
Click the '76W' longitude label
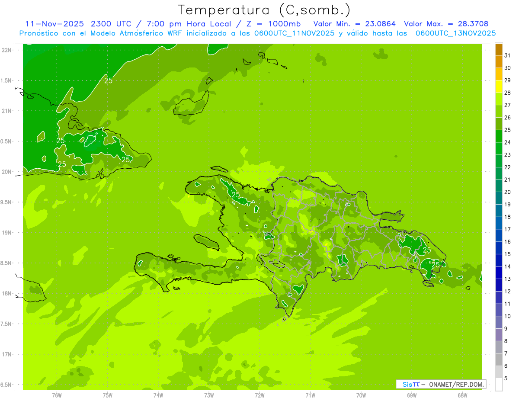[x=57, y=395]
